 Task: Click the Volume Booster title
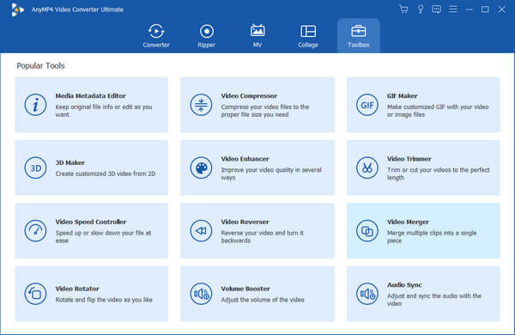(x=245, y=289)
